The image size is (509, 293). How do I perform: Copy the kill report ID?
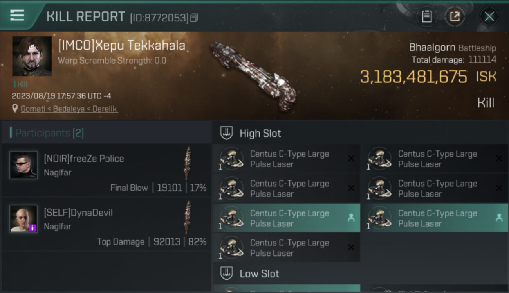tap(194, 18)
